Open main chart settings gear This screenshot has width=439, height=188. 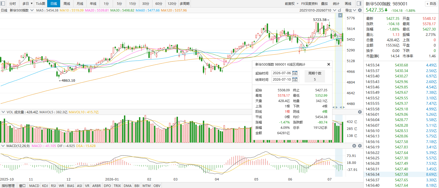point(360,10)
